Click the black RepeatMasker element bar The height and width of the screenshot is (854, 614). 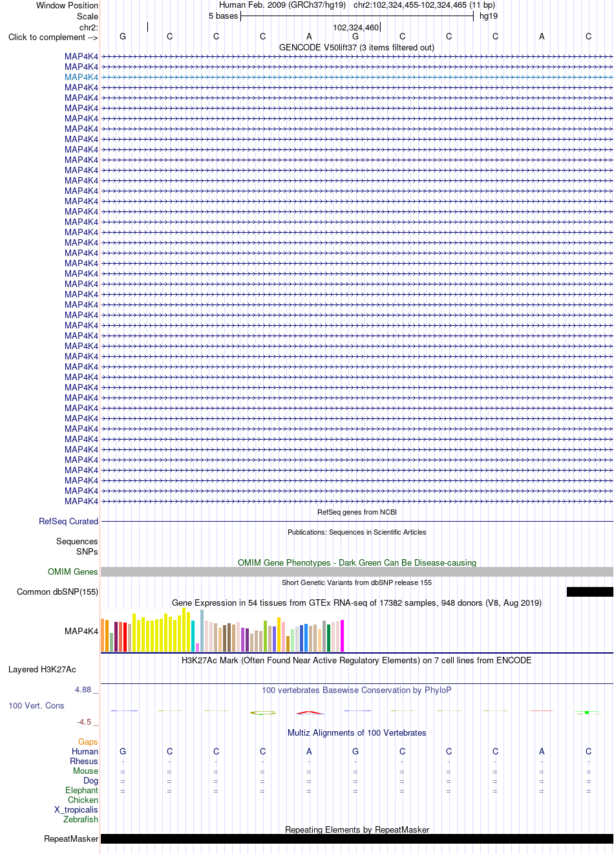click(357, 838)
